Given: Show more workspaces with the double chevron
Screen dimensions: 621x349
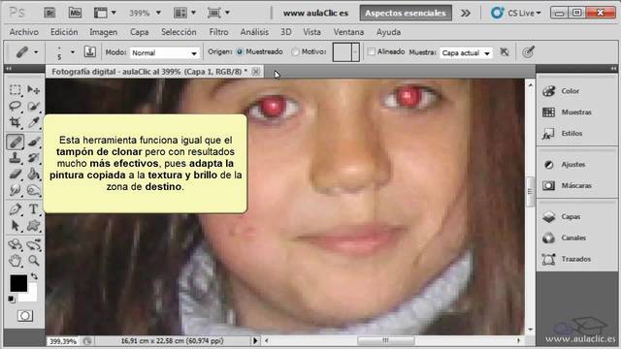Looking at the screenshot, I should click(466, 13).
